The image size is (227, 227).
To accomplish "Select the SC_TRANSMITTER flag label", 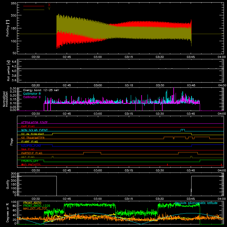I will click(33, 138).
